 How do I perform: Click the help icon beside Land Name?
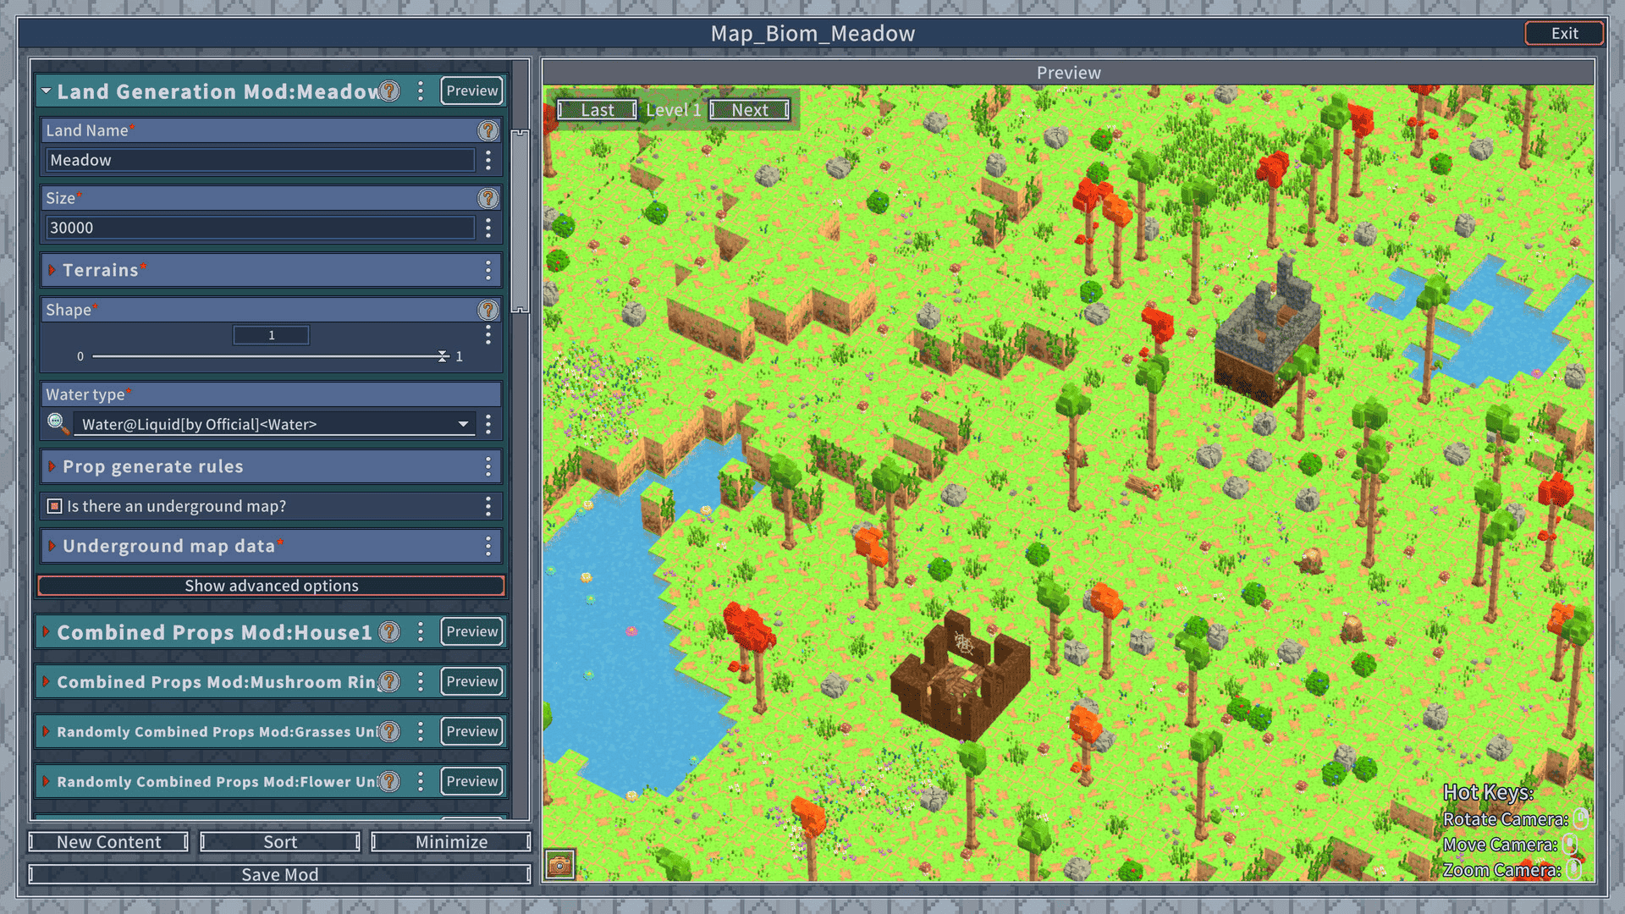(x=487, y=130)
